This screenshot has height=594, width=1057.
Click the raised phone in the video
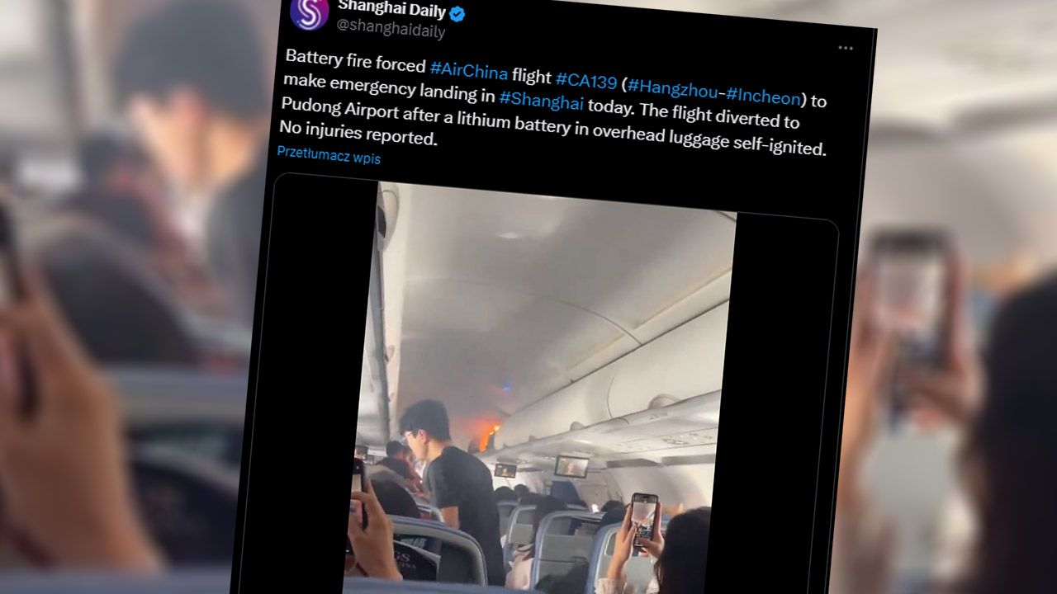pos(644,521)
